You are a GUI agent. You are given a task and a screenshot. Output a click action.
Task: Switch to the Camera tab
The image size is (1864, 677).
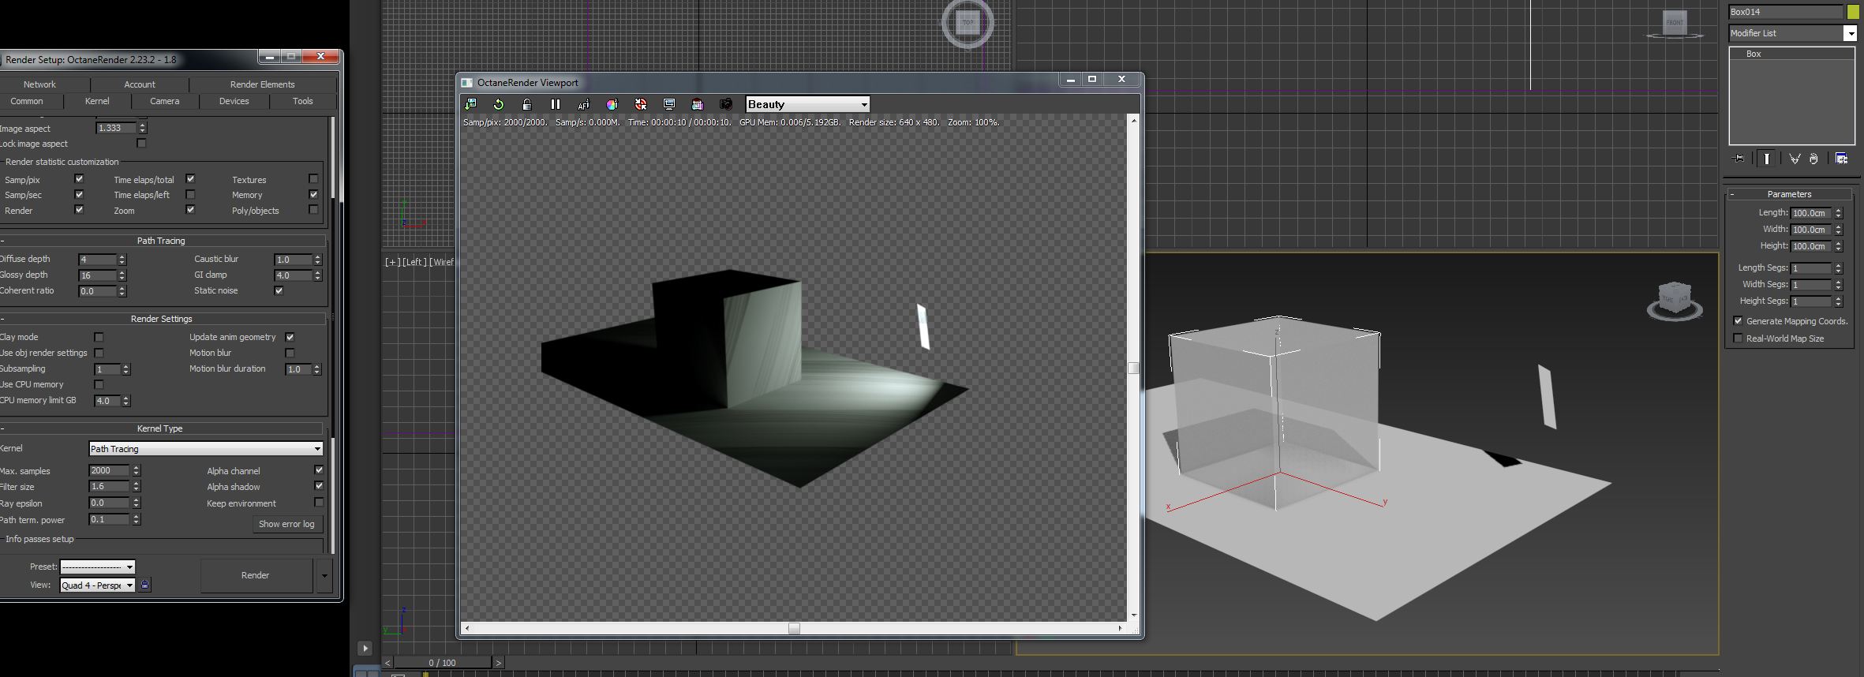point(164,101)
